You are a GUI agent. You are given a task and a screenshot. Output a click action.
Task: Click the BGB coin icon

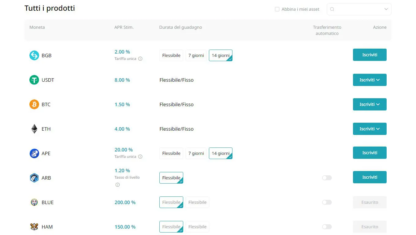34,55
